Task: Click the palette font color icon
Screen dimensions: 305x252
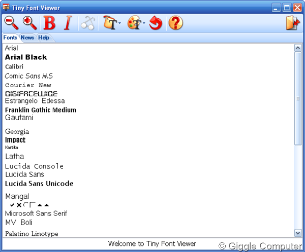Action: pos(134,23)
